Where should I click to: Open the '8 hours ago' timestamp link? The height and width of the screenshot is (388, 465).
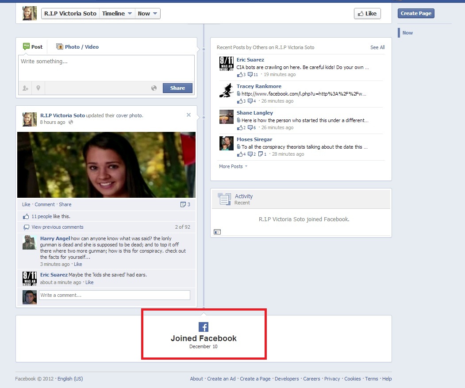click(53, 122)
